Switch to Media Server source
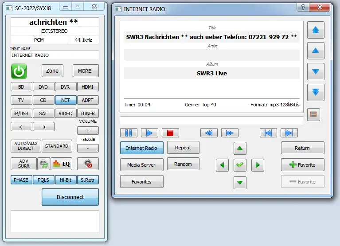This screenshot has height=246, width=340. [142, 165]
